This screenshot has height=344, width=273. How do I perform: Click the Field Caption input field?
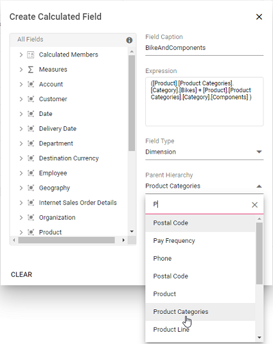(x=204, y=48)
